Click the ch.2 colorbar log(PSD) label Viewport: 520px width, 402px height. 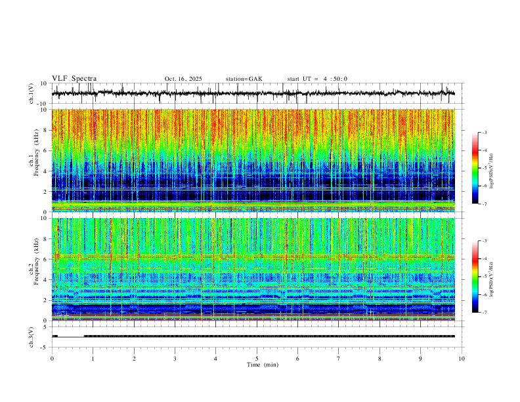tap(492, 279)
